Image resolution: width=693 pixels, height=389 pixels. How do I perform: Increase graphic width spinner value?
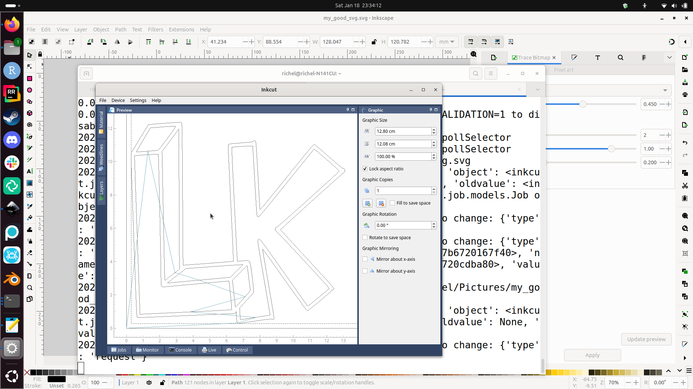434,129
